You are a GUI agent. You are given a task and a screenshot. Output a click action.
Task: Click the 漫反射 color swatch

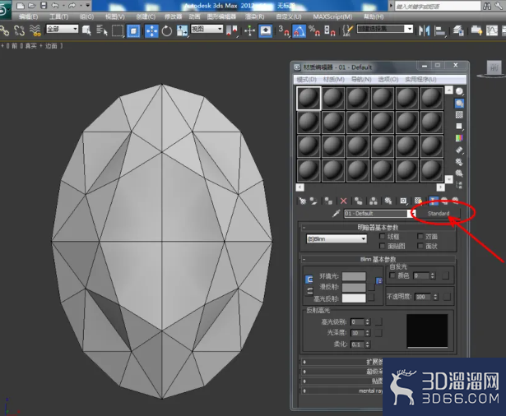pos(354,287)
